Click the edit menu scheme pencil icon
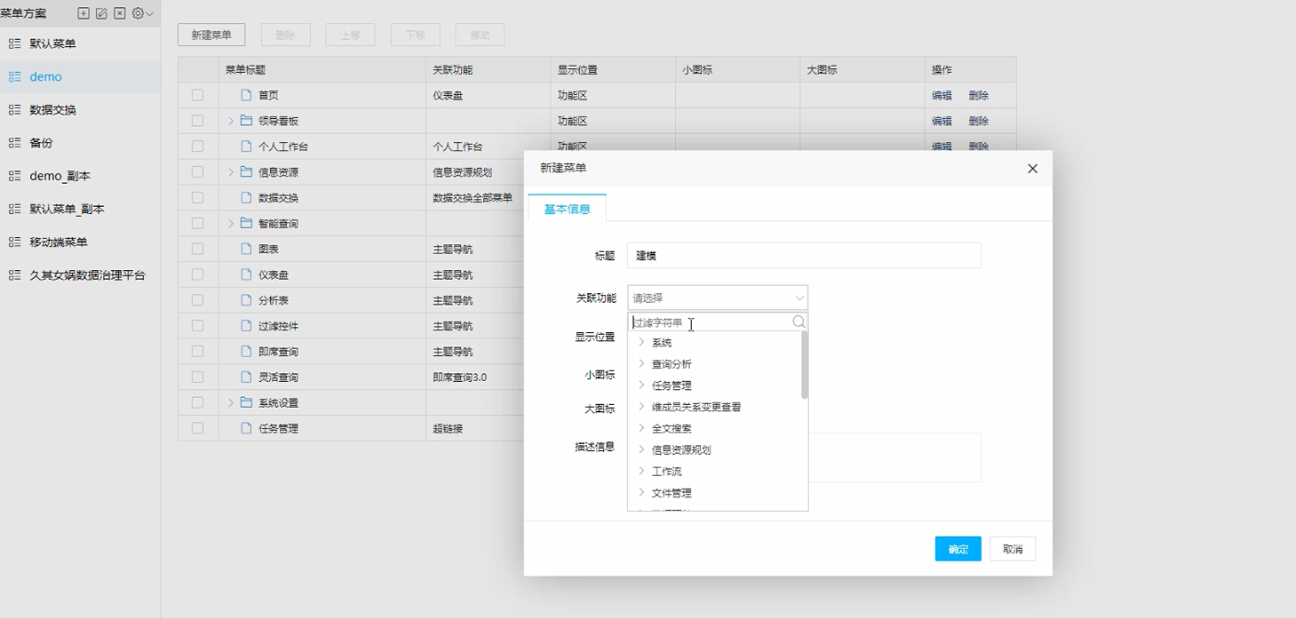 tap(101, 13)
